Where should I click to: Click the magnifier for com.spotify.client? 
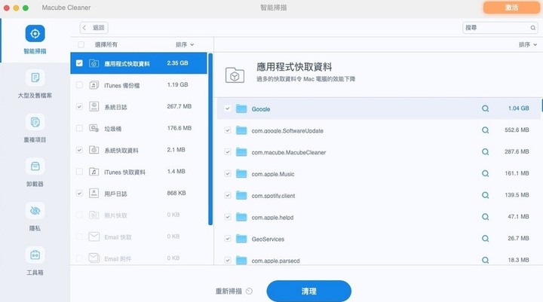(x=485, y=196)
